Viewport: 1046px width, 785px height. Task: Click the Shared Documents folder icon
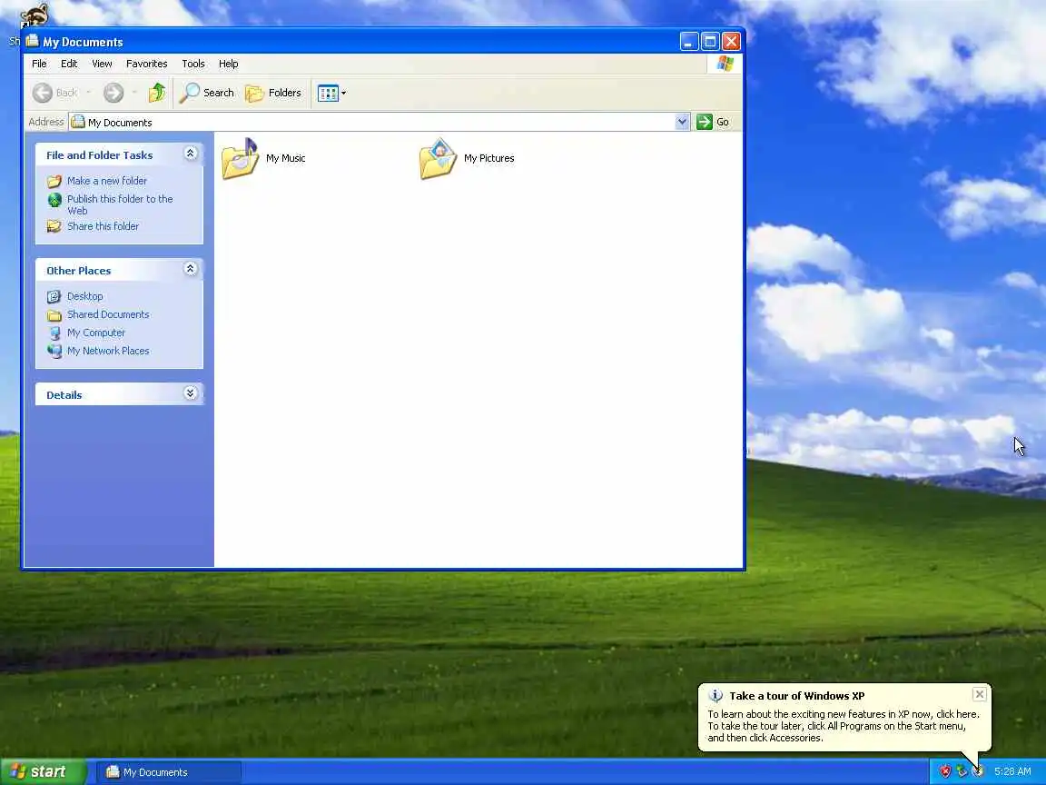click(x=54, y=315)
